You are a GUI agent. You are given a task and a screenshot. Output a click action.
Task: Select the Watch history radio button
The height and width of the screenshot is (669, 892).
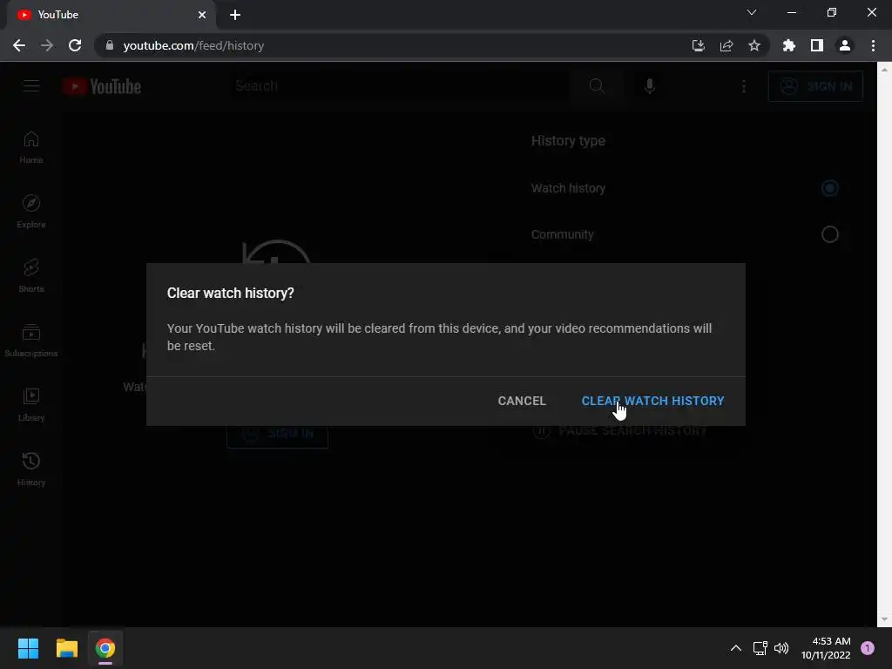click(830, 188)
